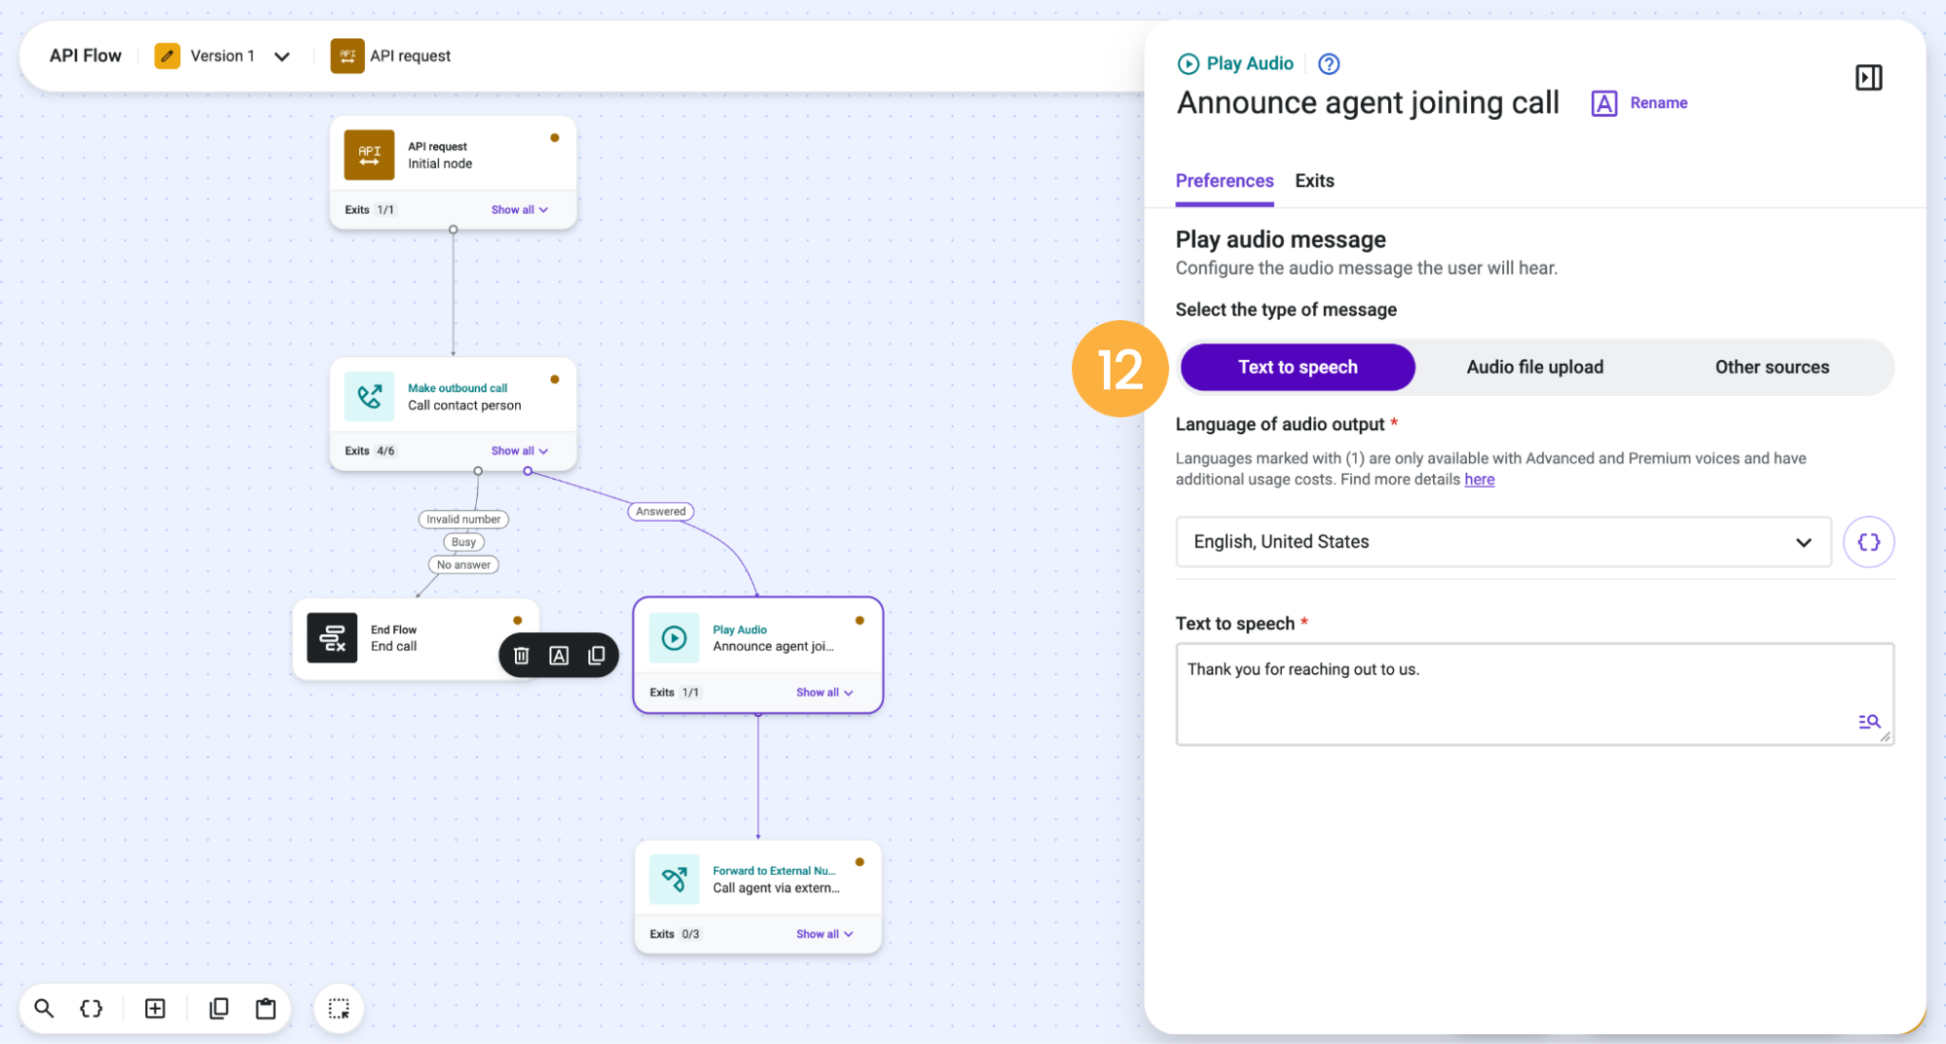Switch to the Exits tab
The width and height of the screenshot is (1946, 1044).
pyautogui.click(x=1314, y=181)
